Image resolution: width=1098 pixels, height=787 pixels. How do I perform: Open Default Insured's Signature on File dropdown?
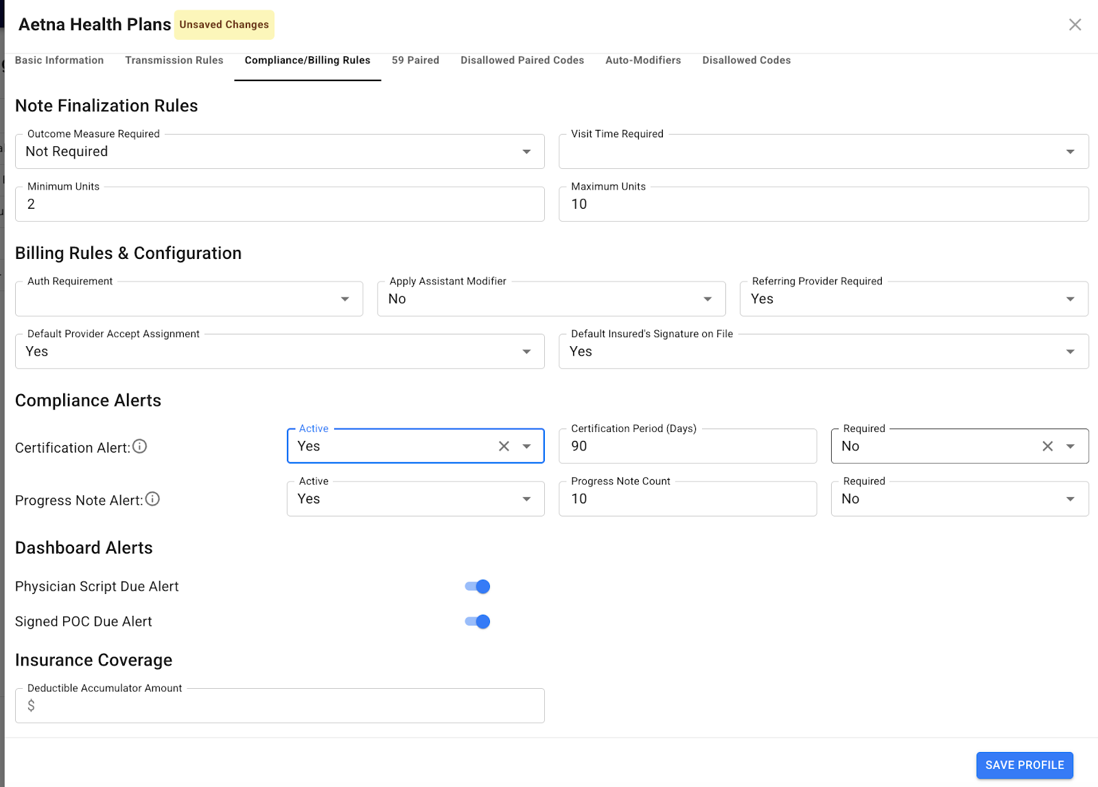[823, 352]
